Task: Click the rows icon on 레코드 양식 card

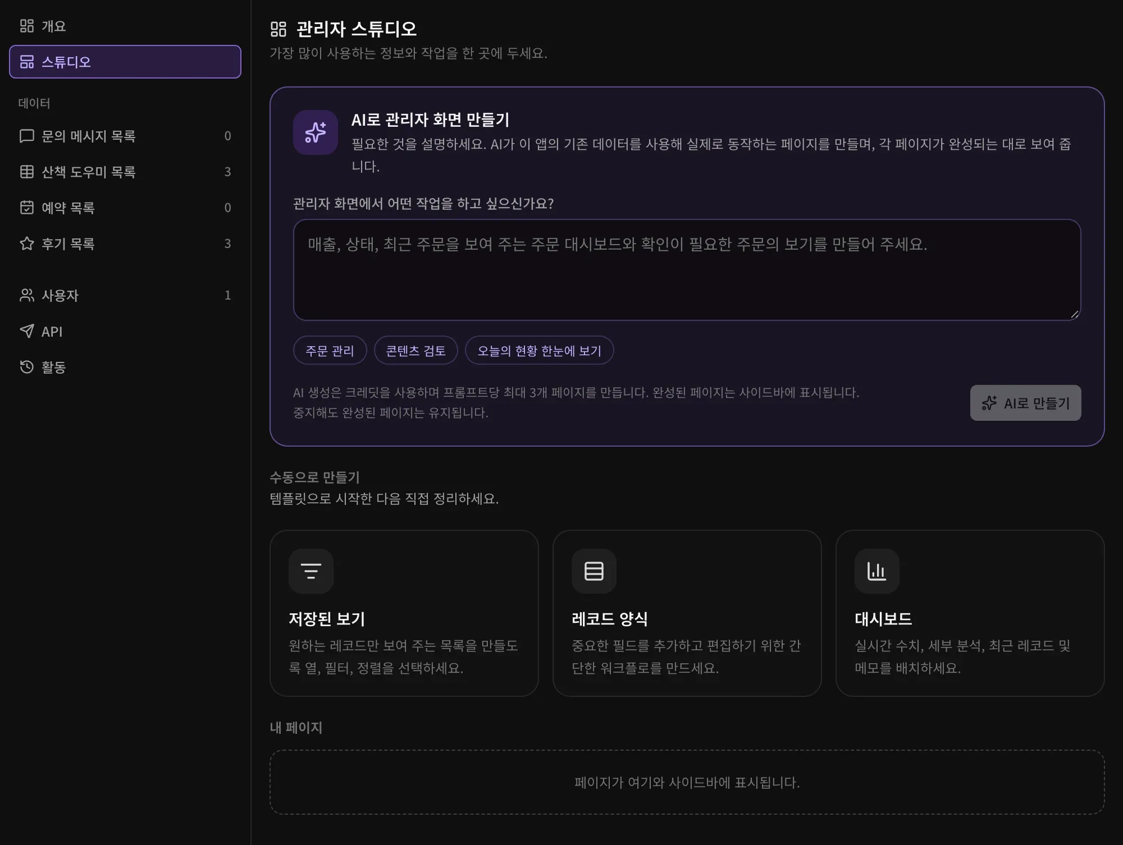Action: point(594,571)
